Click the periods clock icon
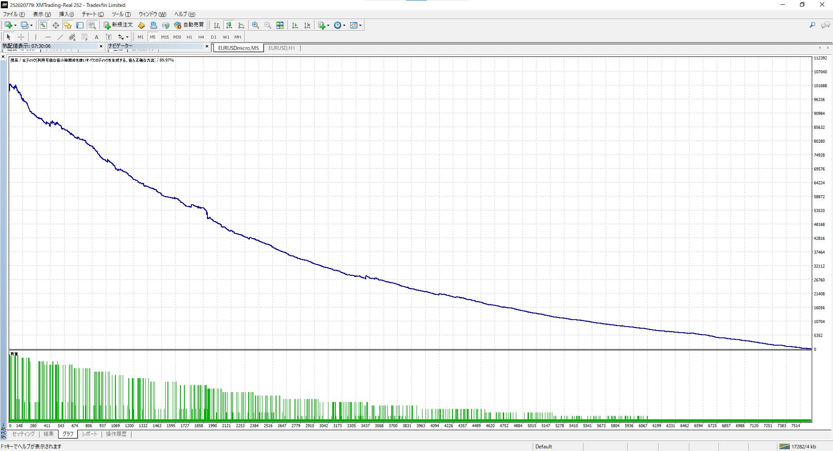 coord(338,25)
